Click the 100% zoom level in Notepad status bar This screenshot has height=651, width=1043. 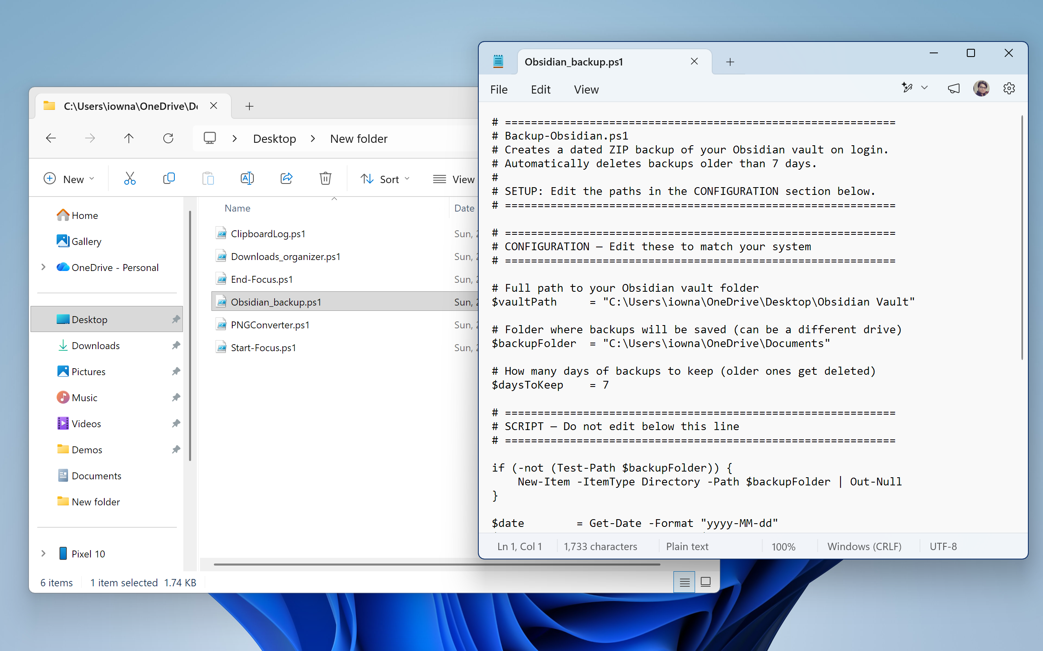(x=783, y=546)
